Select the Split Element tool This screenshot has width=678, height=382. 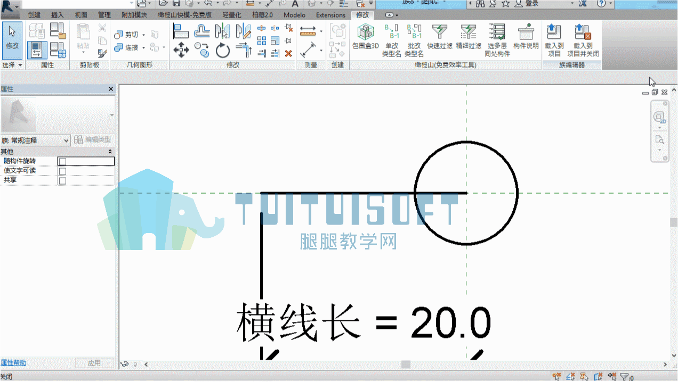[262, 28]
